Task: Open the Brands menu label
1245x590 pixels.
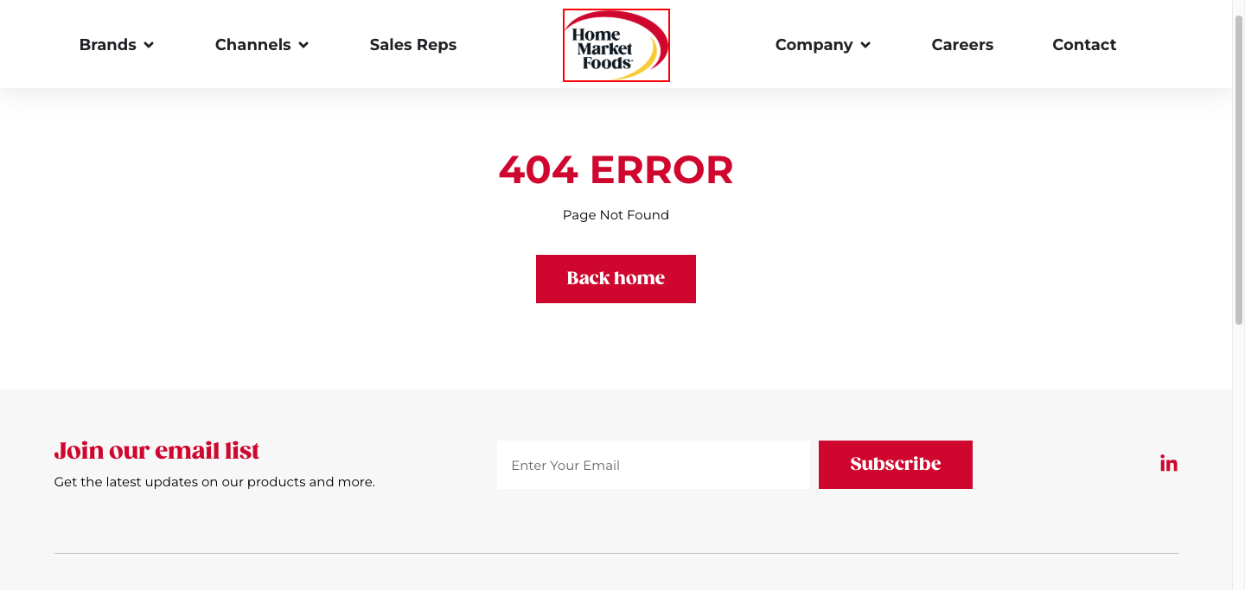Action: pyautogui.click(x=108, y=45)
